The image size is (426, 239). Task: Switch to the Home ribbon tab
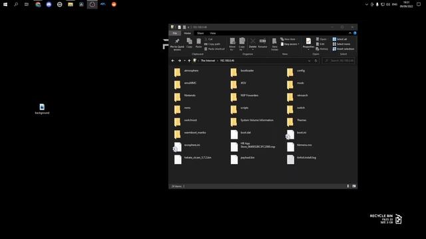pyautogui.click(x=188, y=33)
